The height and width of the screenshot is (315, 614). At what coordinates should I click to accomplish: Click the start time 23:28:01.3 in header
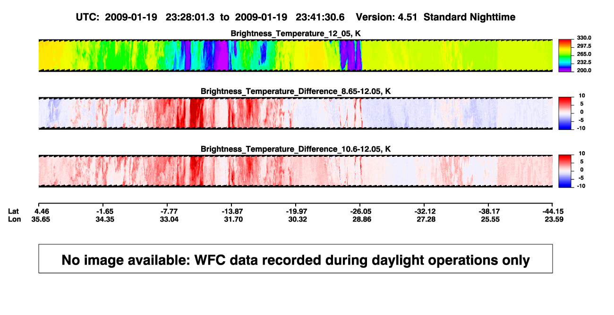point(190,17)
